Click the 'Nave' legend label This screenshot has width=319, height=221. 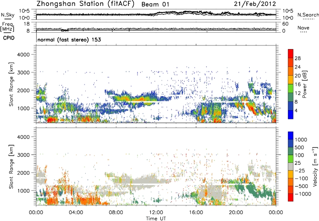point(303,28)
